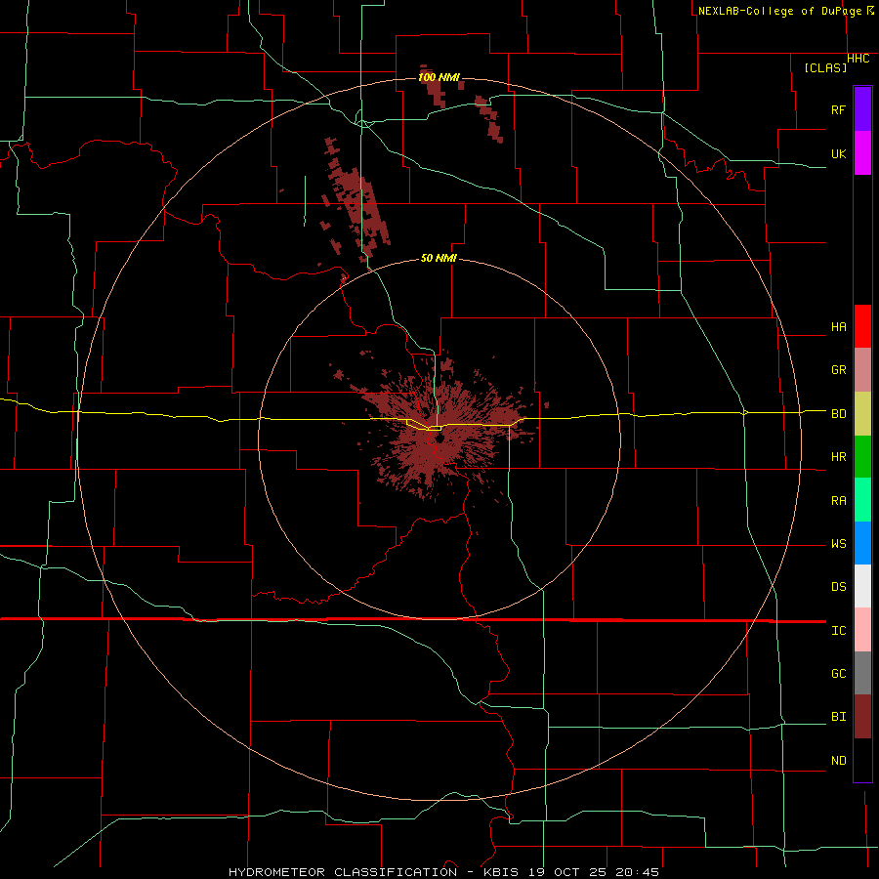
Task: Click the 'KBIS' radar site identifier
Action: pyautogui.click(x=501, y=872)
